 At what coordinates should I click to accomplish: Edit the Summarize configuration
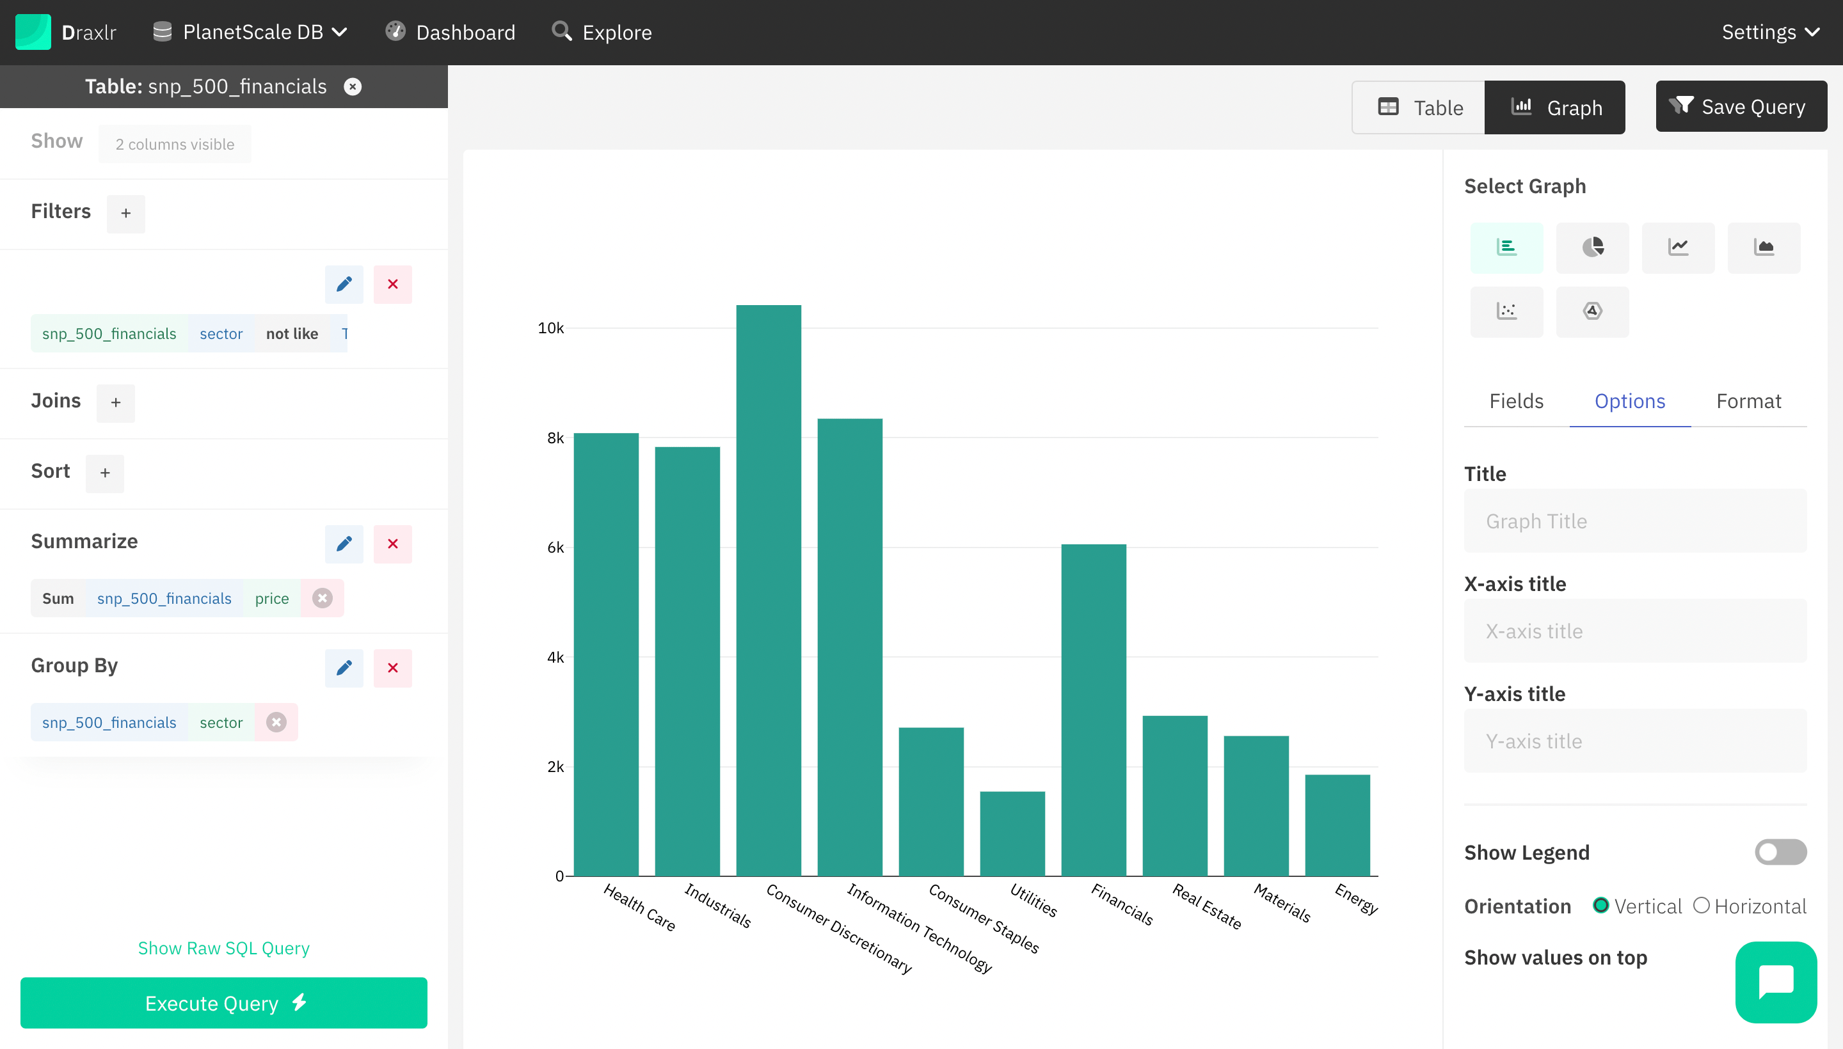(x=344, y=544)
